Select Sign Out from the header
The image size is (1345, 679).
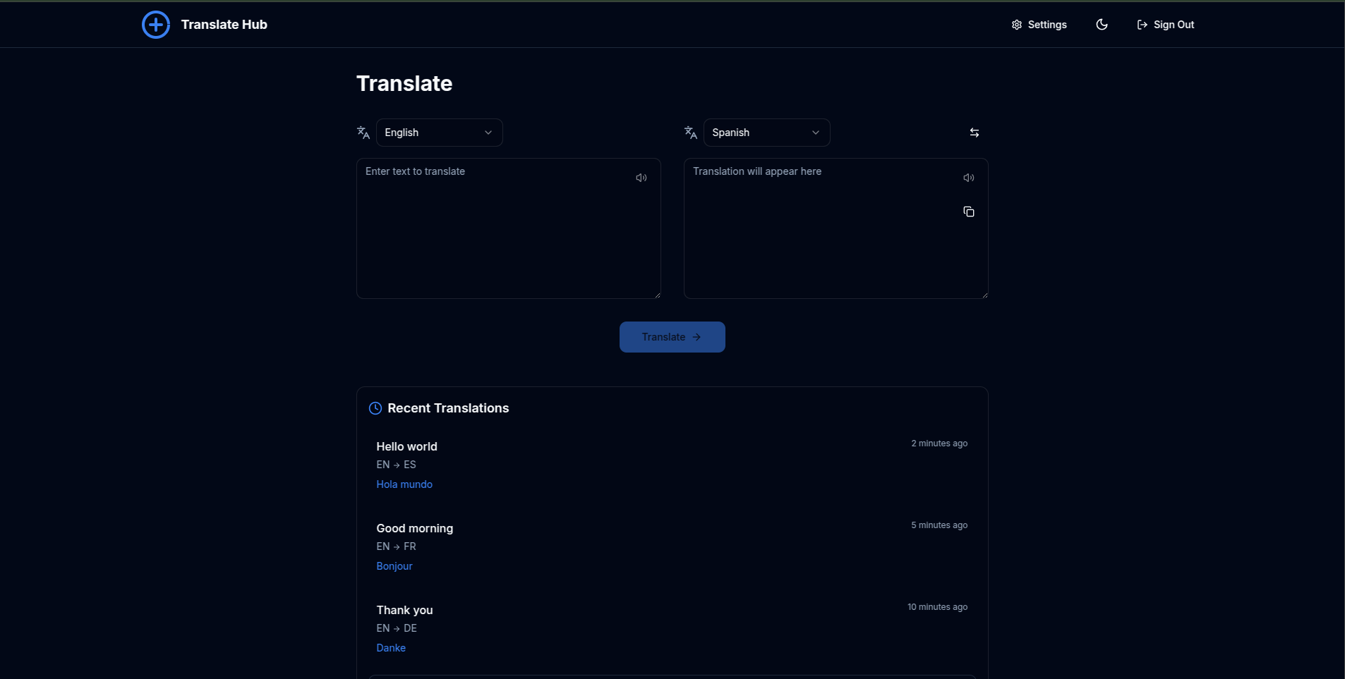click(1174, 24)
